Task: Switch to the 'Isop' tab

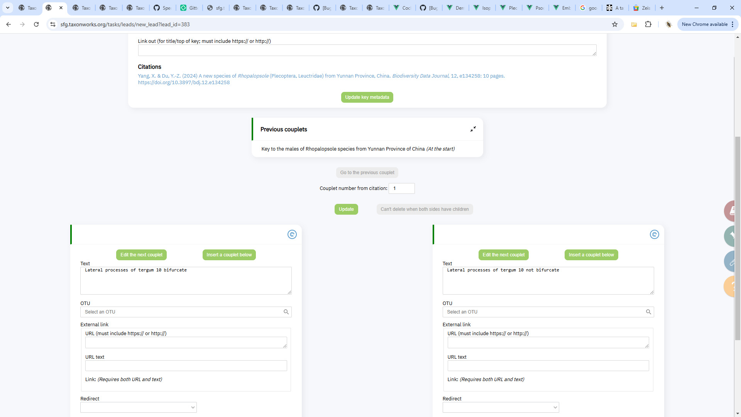Action: tap(482, 8)
